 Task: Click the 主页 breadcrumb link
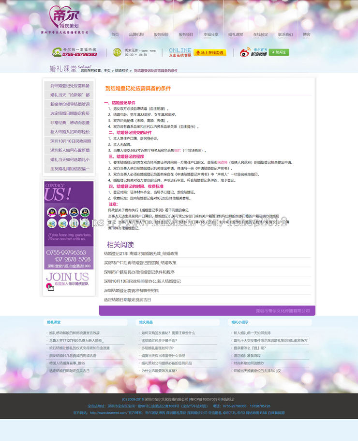pyautogui.click(x=107, y=71)
